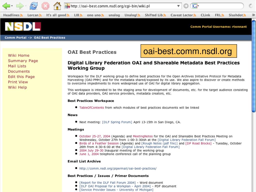This screenshot has height=192, width=256.
Task: Open Summary Page in sidebar
Action: [23, 61]
